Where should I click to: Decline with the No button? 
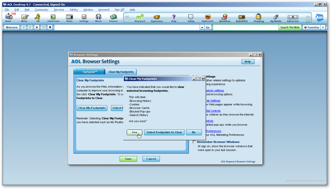point(194,132)
